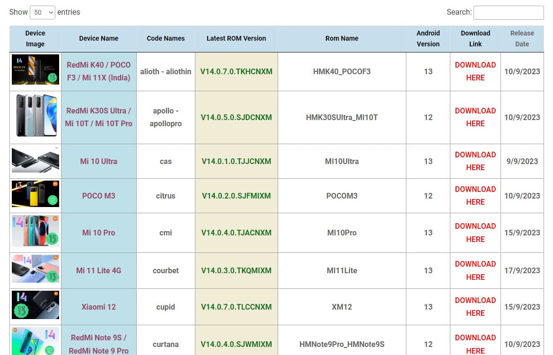Click the Mi 10 Pro device image
Viewport: 553px width, 355px height.
[x=35, y=231]
